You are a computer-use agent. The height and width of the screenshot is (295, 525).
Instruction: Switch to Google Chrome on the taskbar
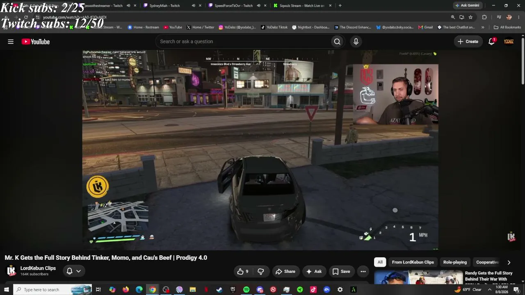pos(153,290)
